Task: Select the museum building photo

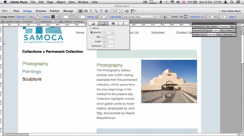Action: coord(169,81)
